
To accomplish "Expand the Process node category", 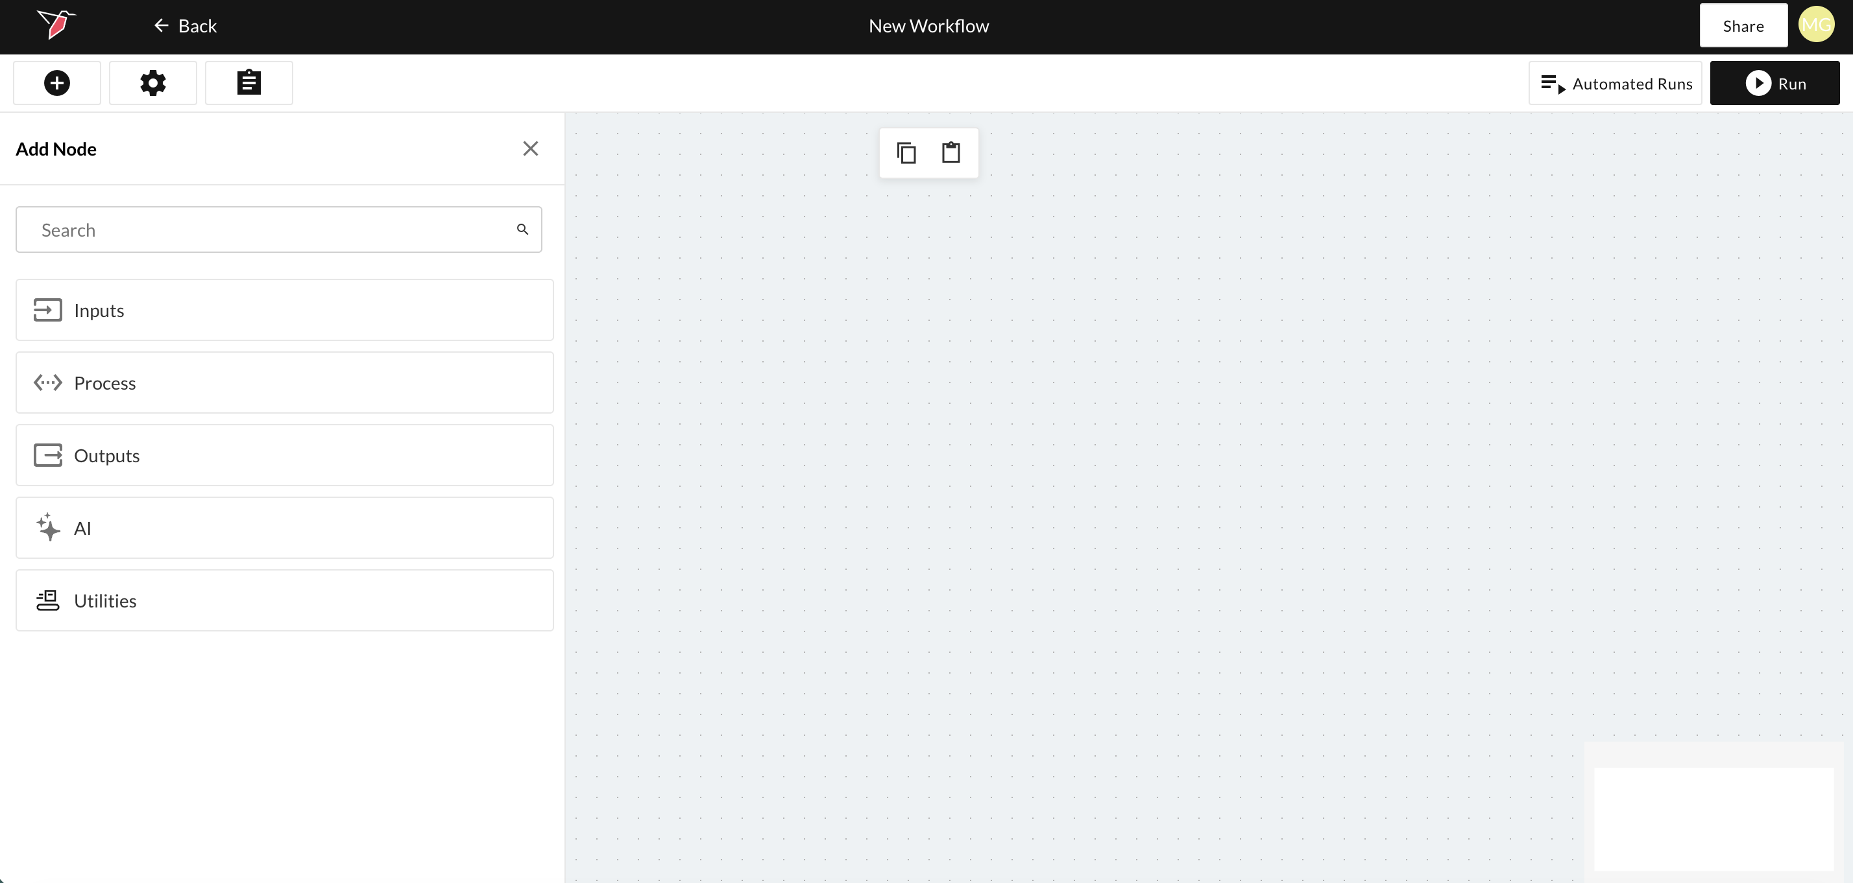I will tap(285, 383).
